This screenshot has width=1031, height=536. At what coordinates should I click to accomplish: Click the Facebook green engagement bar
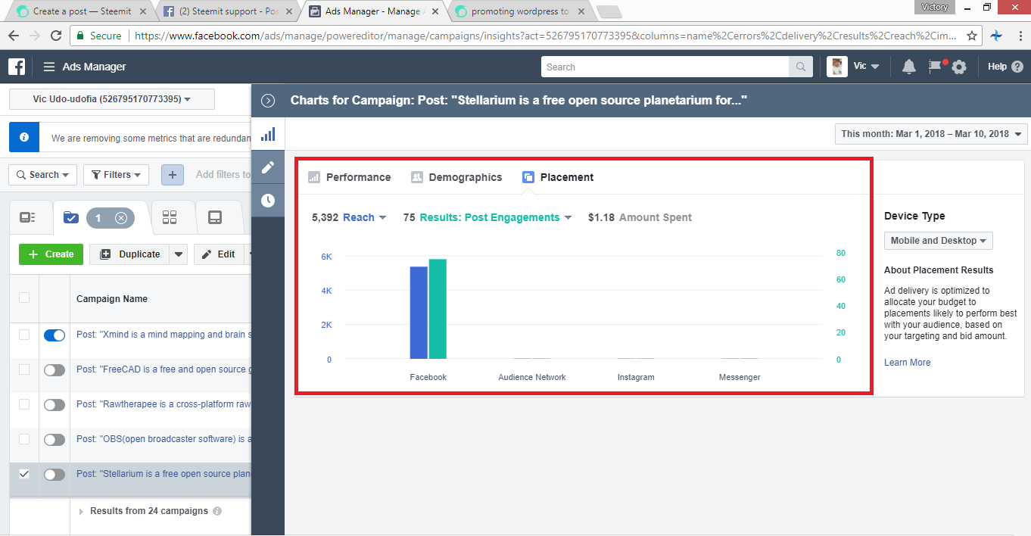pyautogui.click(x=438, y=309)
